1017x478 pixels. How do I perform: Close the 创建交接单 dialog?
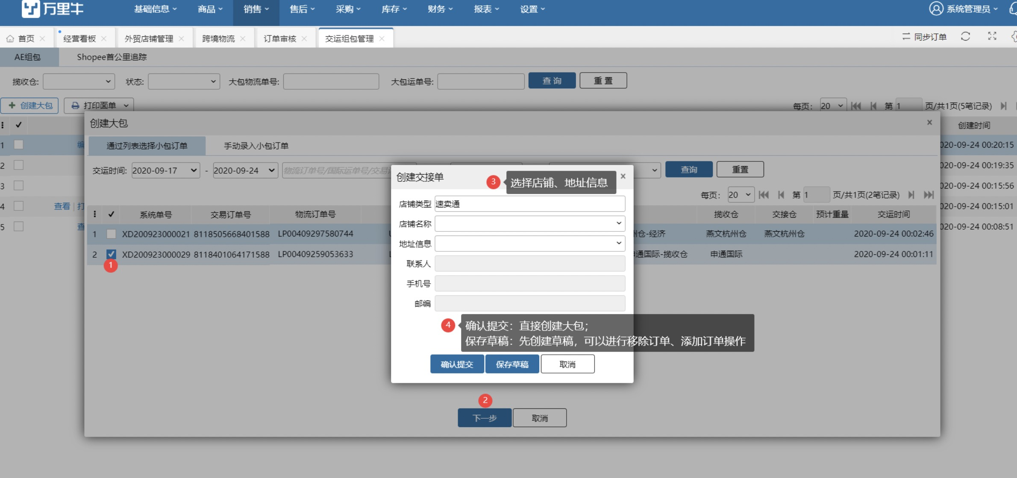tap(623, 176)
